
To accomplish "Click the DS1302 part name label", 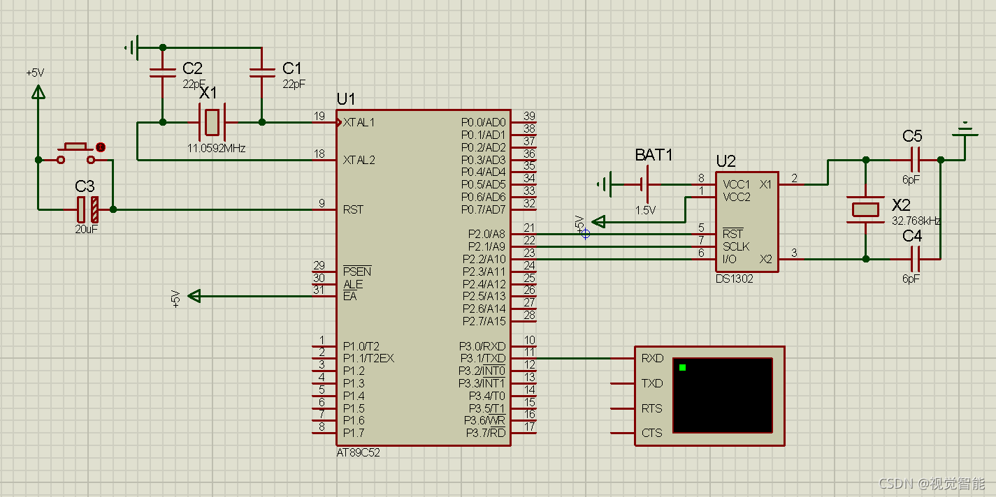I will pyautogui.click(x=735, y=278).
